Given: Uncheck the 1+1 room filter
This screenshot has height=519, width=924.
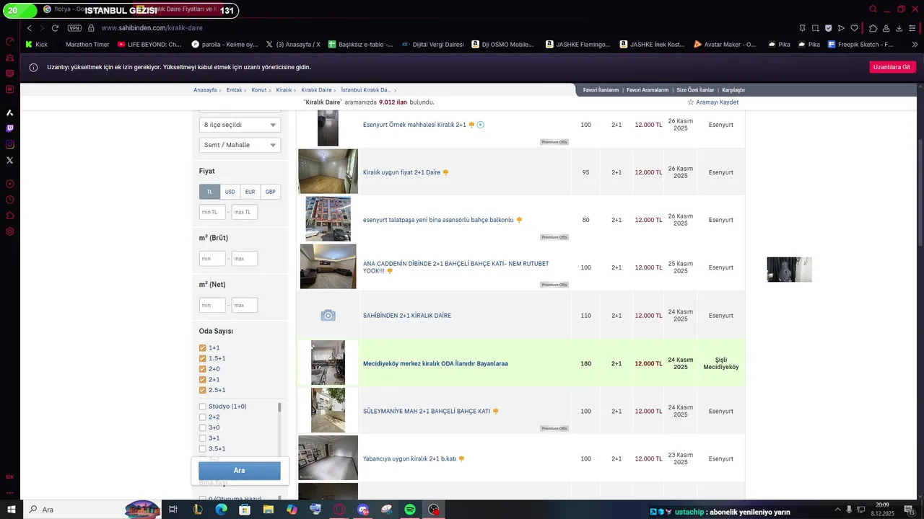Looking at the screenshot, I should (x=203, y=348).
